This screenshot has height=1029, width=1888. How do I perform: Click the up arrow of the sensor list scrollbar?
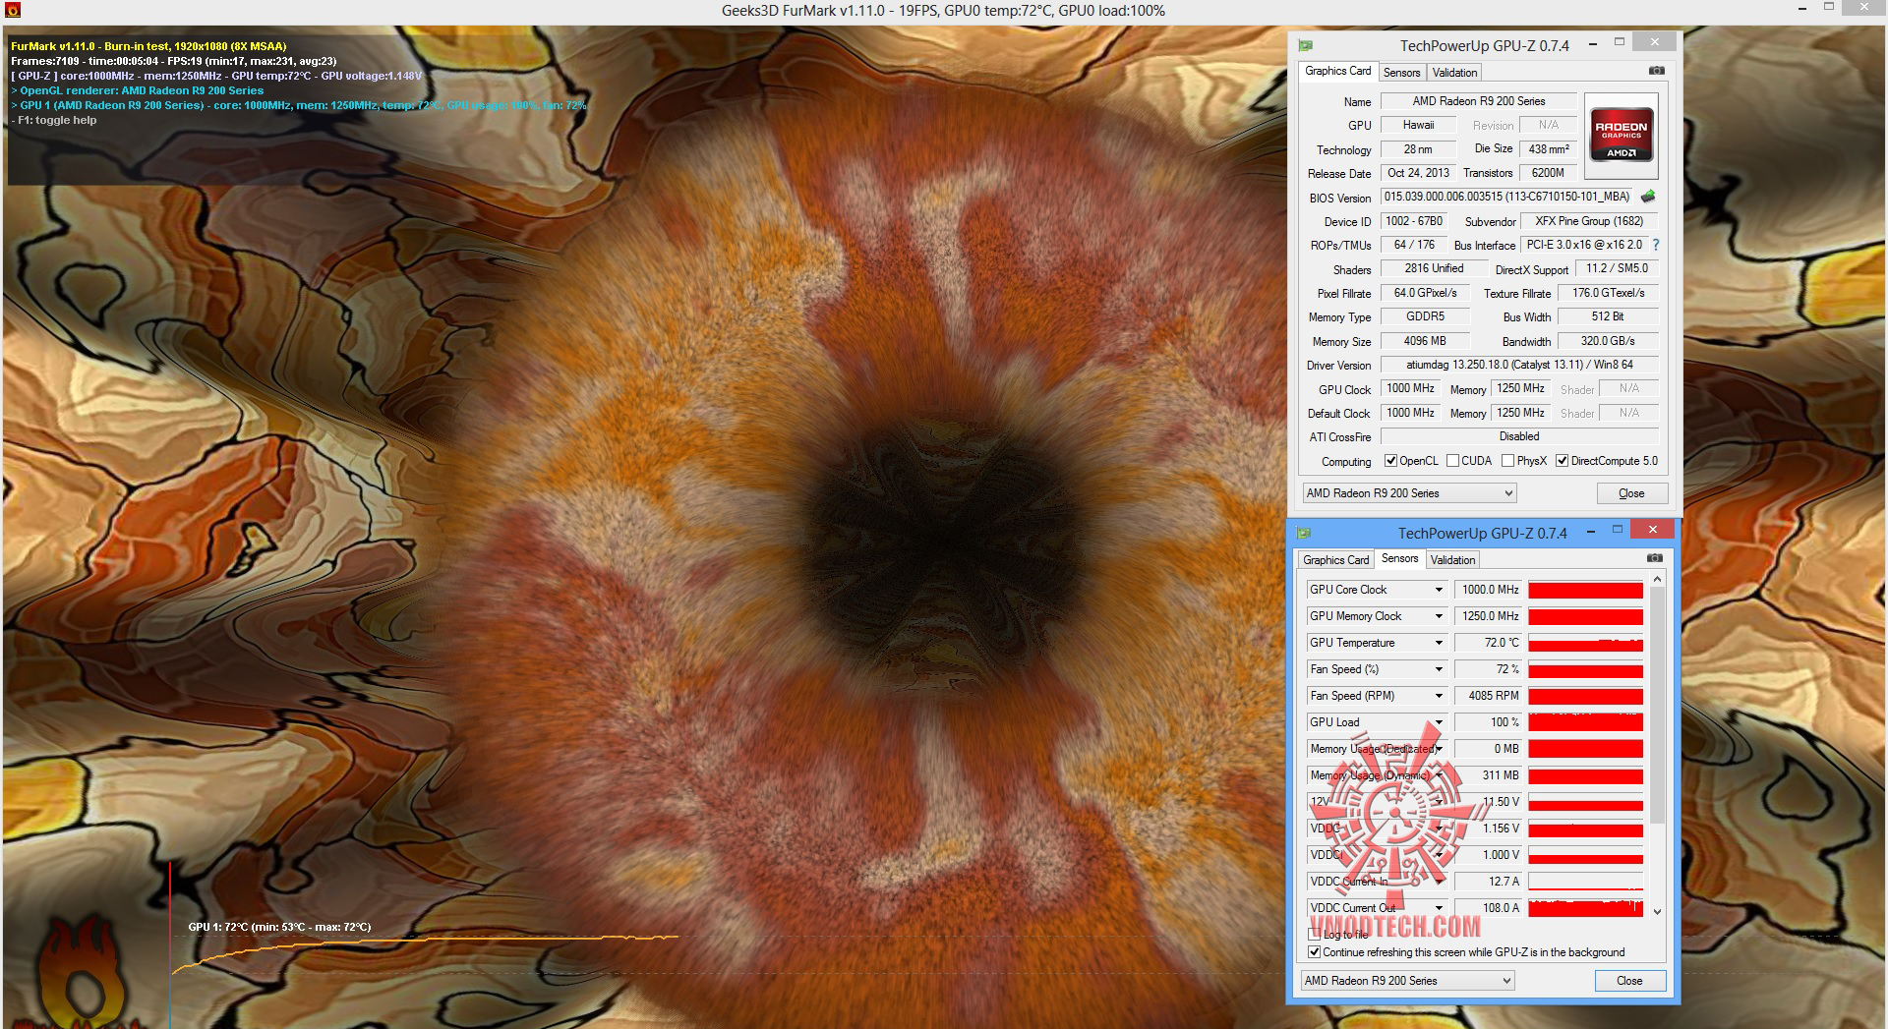(1657, 580)
